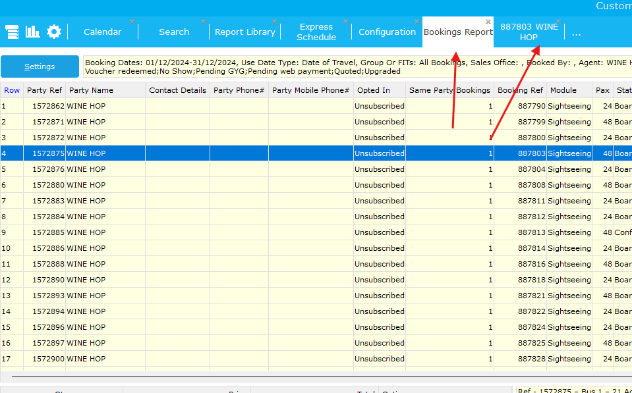Screen dimensions: 632x393
Task: Close the Search tab
Action: [x=204, y=22]
